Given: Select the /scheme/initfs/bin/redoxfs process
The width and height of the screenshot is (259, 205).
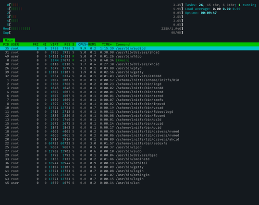Looking at the screenshot, I should pyautogui.click(x=130, y=144).
